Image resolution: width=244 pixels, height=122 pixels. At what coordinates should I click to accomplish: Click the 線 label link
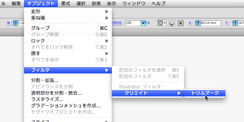10,23
